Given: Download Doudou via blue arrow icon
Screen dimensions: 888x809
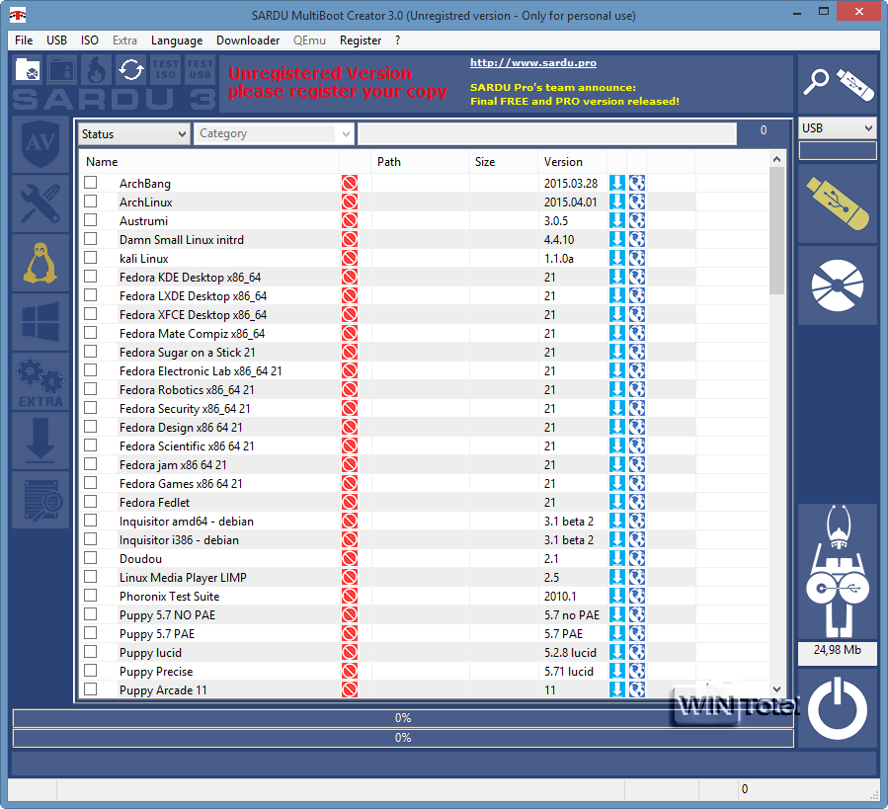Looking at the screenshot, I should click(x=616, y=558).
